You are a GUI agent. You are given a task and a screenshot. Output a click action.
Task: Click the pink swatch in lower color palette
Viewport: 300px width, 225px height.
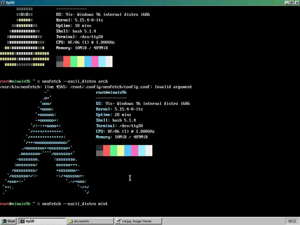(x=135, y=151)
